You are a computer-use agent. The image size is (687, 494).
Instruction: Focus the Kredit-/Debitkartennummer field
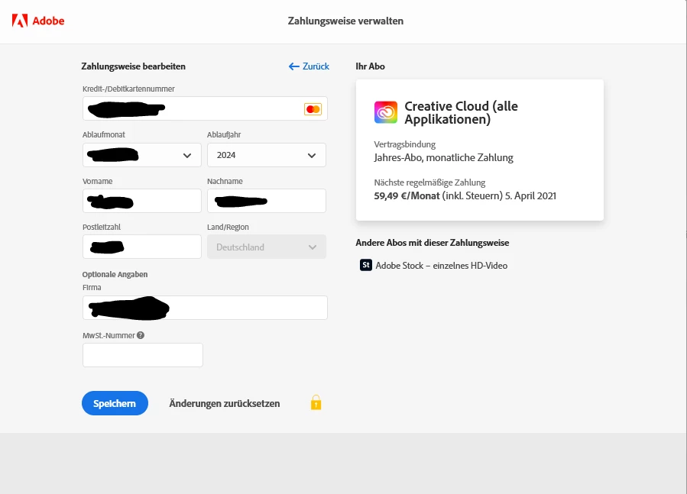[x=205, y=108]
